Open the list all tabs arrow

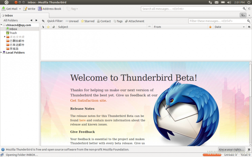coord(249,15)
